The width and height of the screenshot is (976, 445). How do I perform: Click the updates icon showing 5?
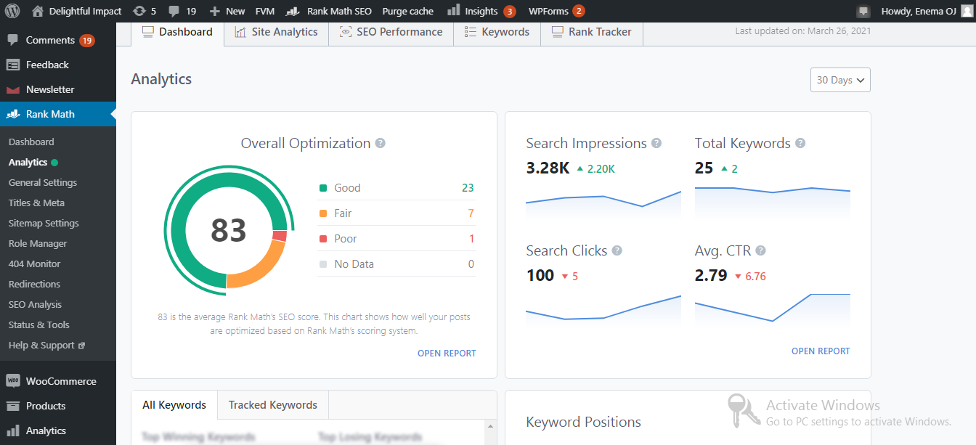click(145, 11)
